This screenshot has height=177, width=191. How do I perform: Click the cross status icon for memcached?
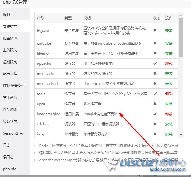[x=155, y=84]
